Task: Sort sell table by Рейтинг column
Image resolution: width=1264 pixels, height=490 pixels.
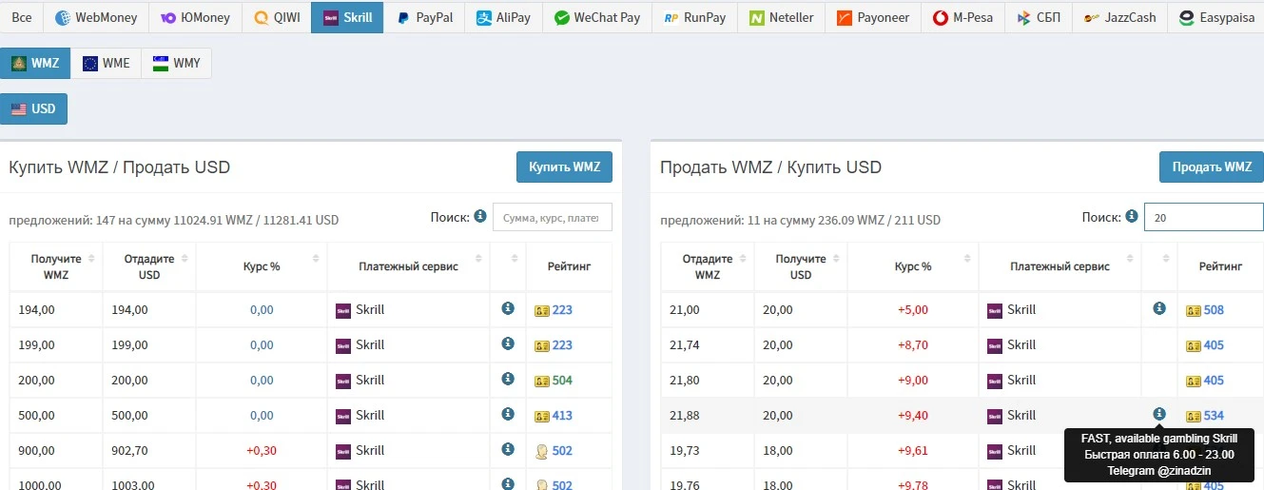Action: (1220, 266)
